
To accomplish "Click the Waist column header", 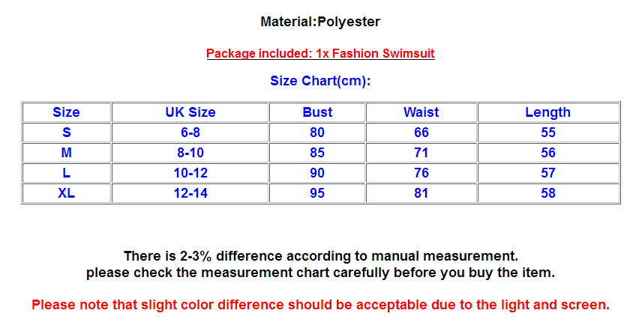I will click(421, 112).
